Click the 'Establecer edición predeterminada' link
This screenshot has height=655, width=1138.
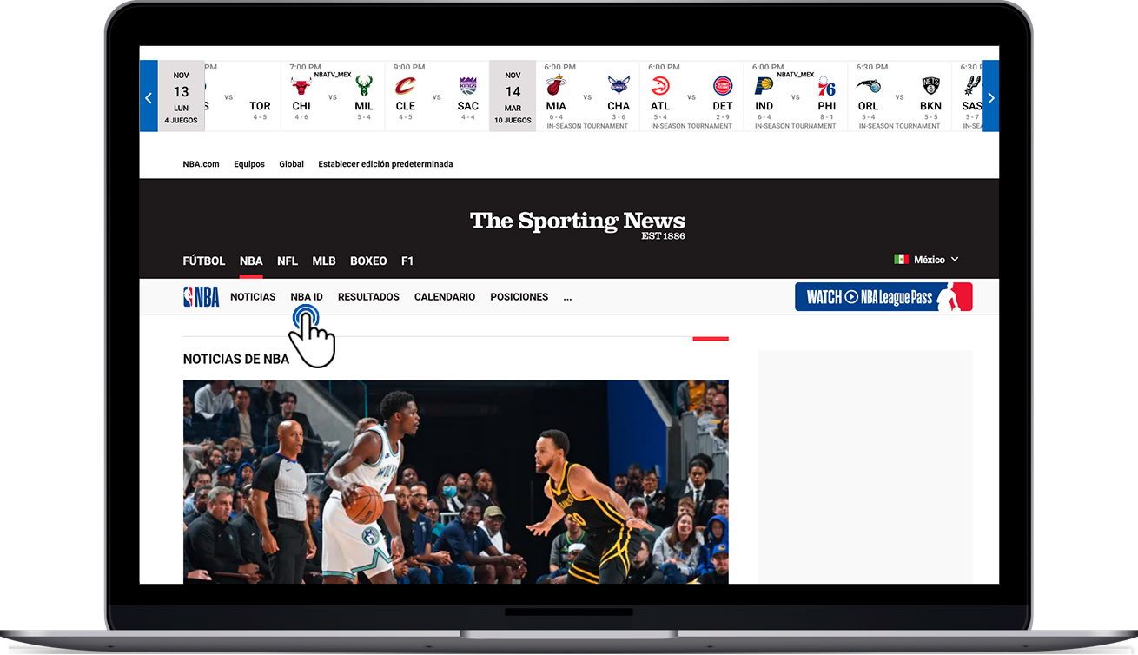point(385,163)
